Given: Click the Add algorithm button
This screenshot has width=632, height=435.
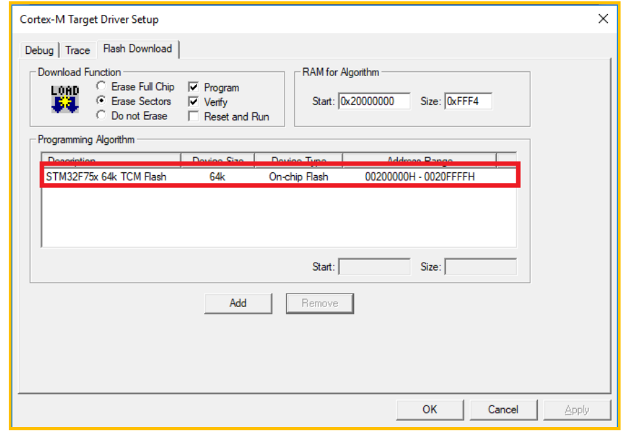Looking at the screenshot, I should [238, 303].
